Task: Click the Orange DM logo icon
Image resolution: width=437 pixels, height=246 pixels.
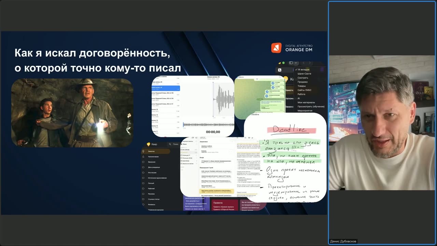Action: (x=276, y=48)
